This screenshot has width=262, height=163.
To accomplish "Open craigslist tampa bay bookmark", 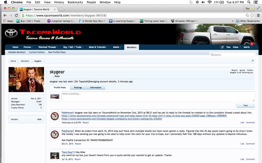I will pos(61,21).
